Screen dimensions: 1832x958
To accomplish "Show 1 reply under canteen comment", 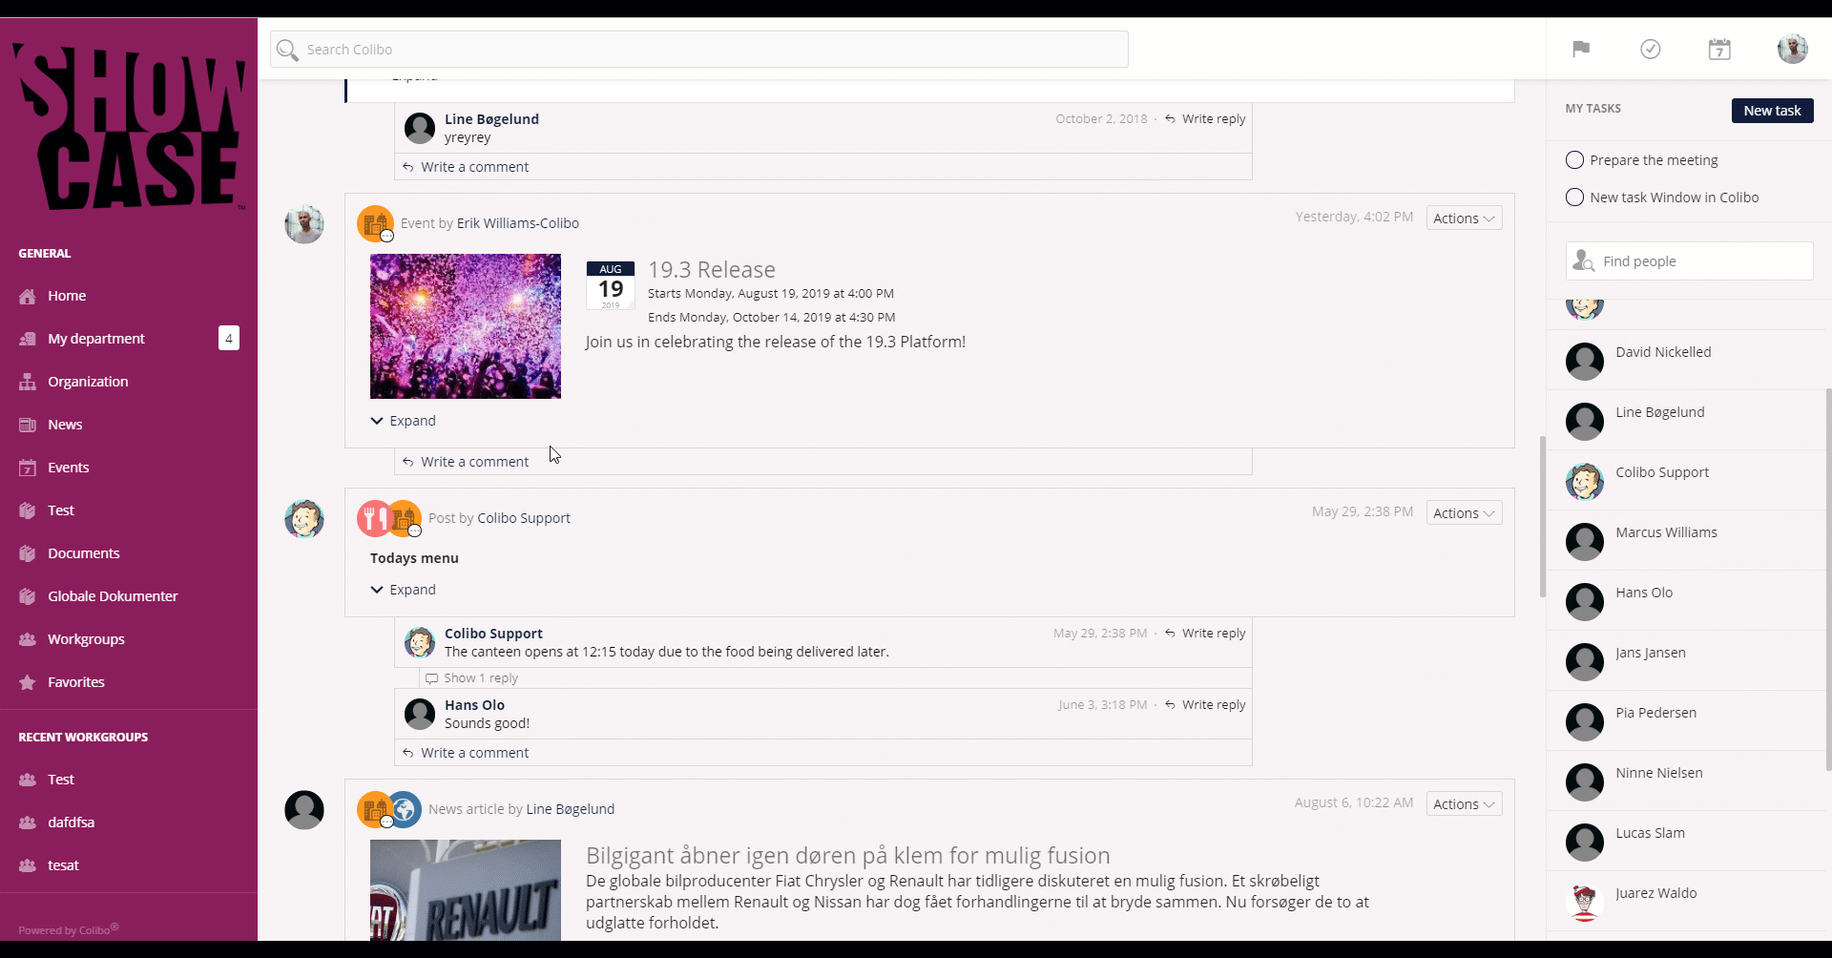I will [480, 678].
